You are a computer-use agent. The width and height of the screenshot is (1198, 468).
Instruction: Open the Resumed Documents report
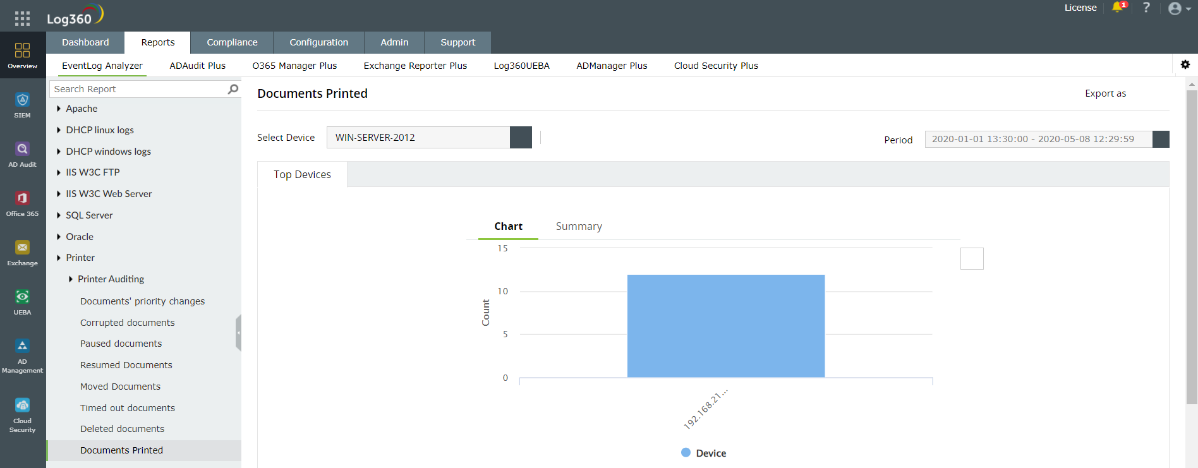tap(126, 365)
